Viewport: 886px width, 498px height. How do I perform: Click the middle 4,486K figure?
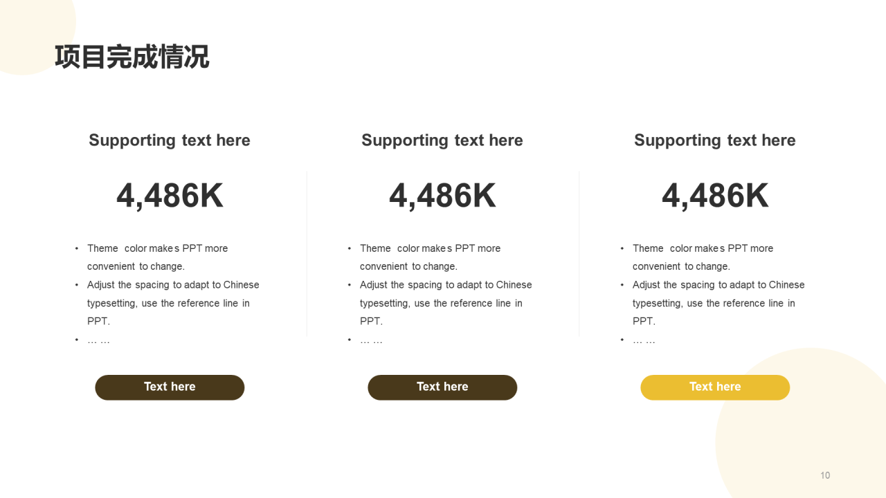click(442, 196)
